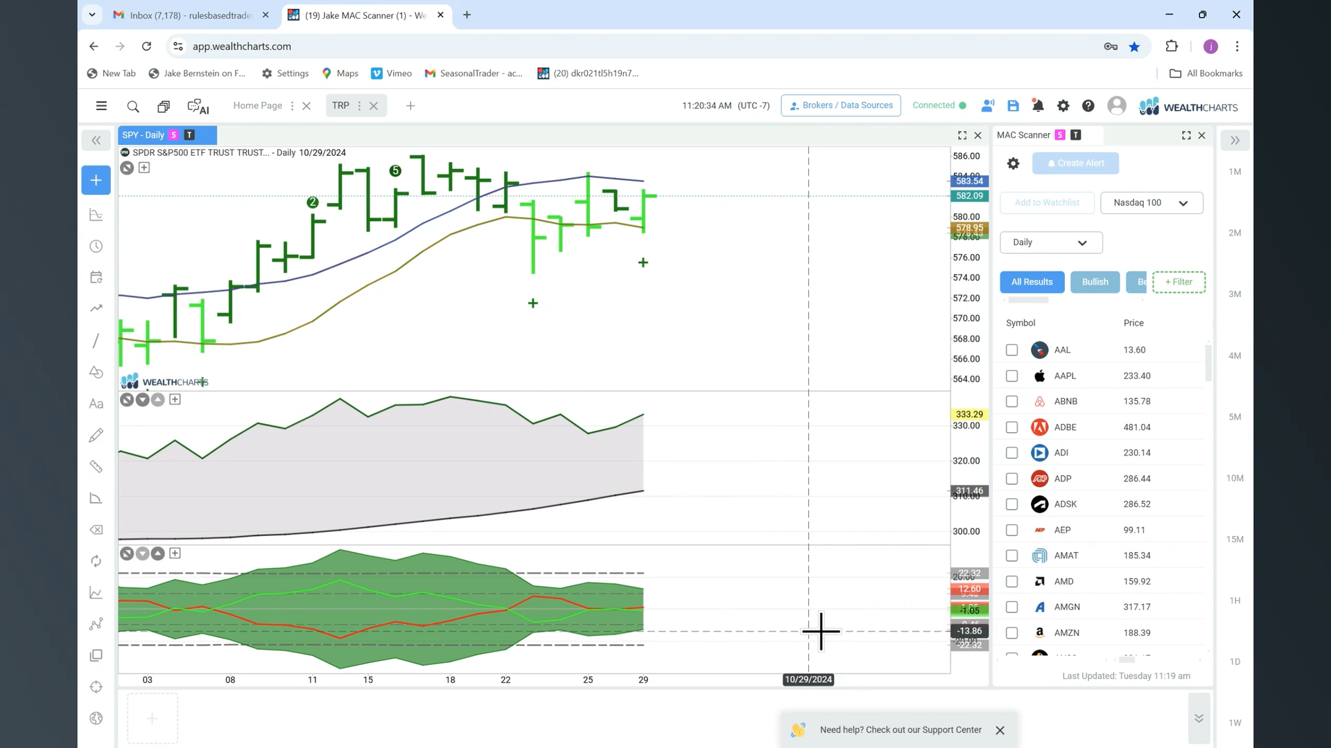Tick the AMZN checkbox
The image size is (1331, 748).
(1012, 633)
